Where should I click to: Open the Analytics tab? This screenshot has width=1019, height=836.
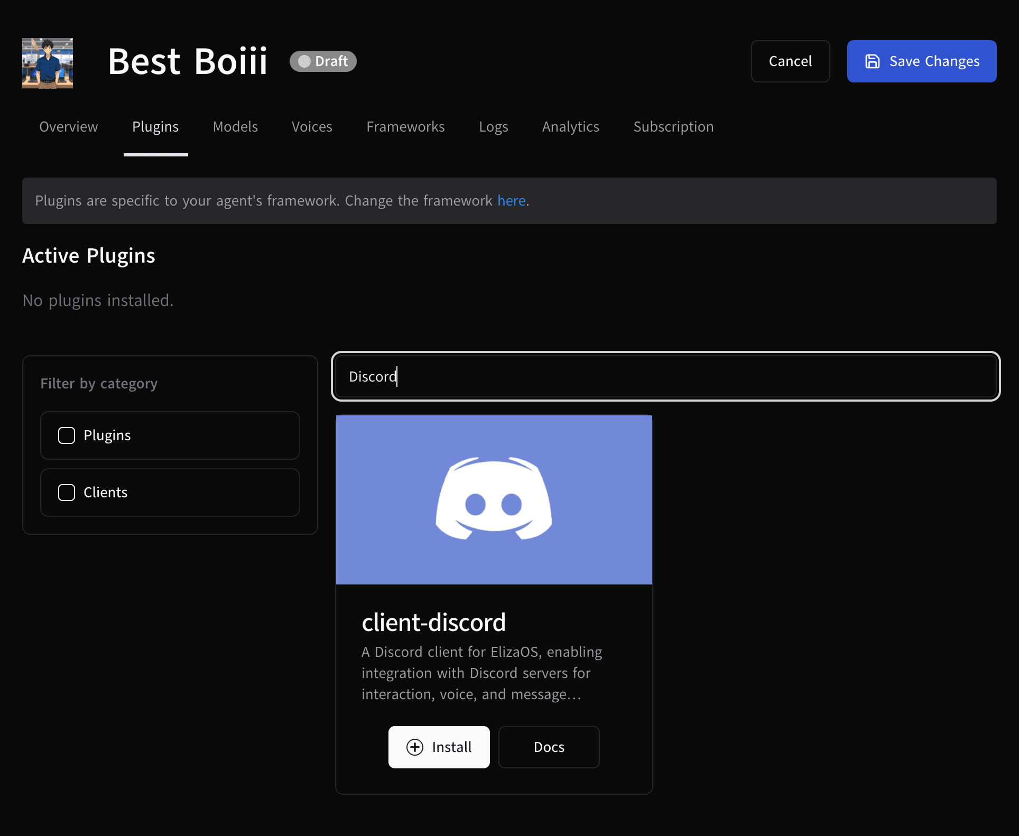(571, 127)
